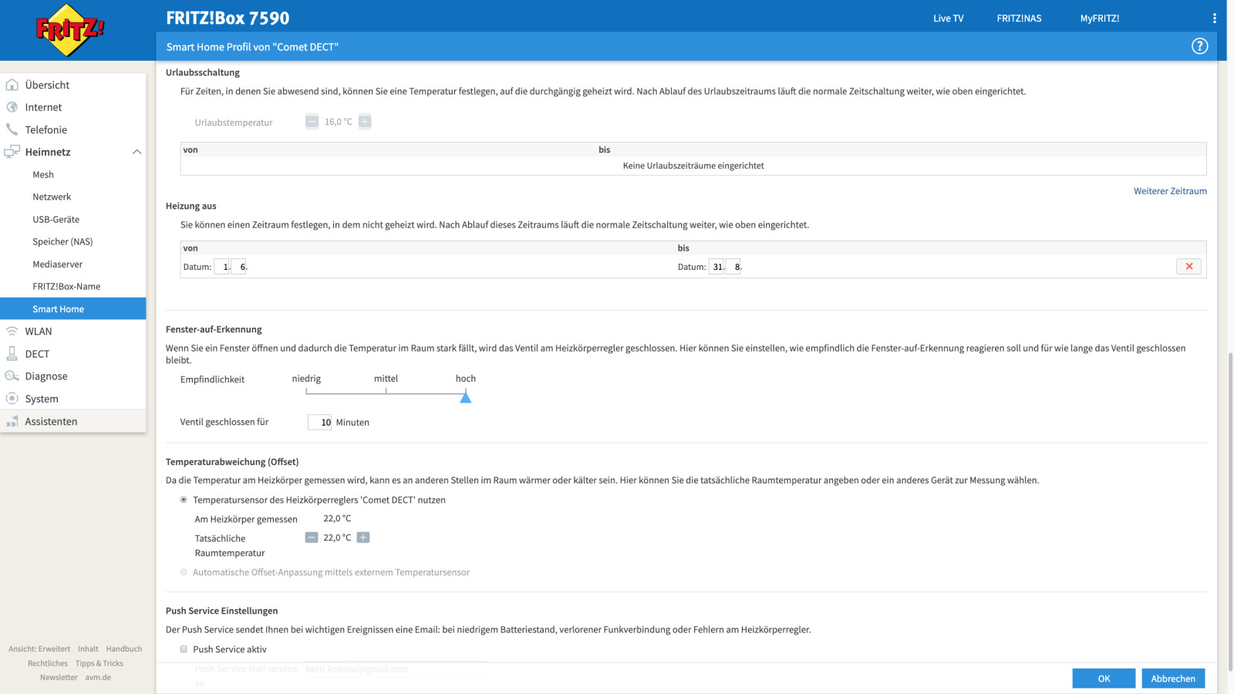Select Temperatursensor des Heizkörperreglers radio option
This screenshot has width=1234, height=694.
point(184,500)
